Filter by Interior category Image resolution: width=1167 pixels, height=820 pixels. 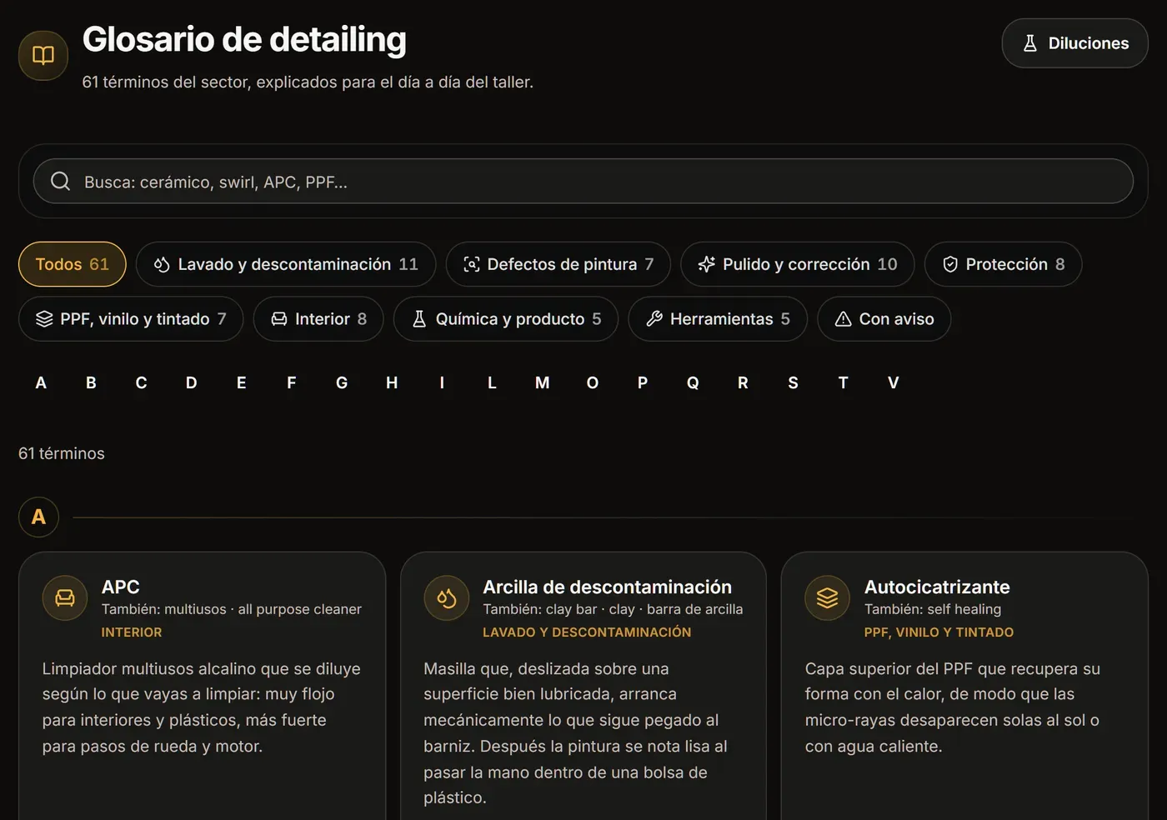pyautogui.click(x=318, y=319)
